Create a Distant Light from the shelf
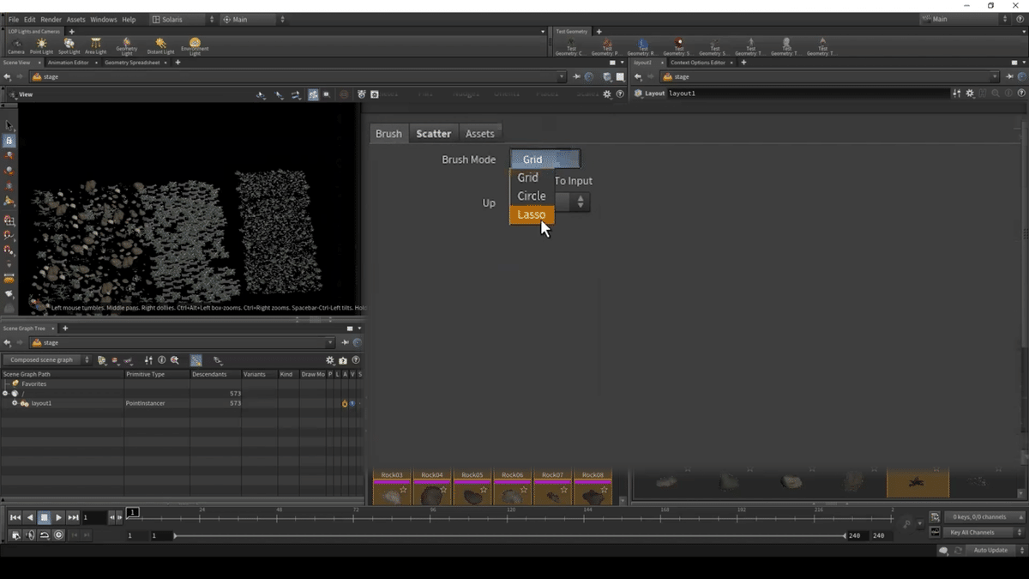This screenshot has width=1029, height=579. [160, 45]
